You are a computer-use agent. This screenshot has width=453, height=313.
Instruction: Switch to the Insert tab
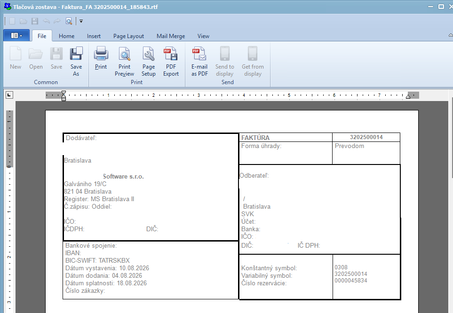[x=94, y=36]
